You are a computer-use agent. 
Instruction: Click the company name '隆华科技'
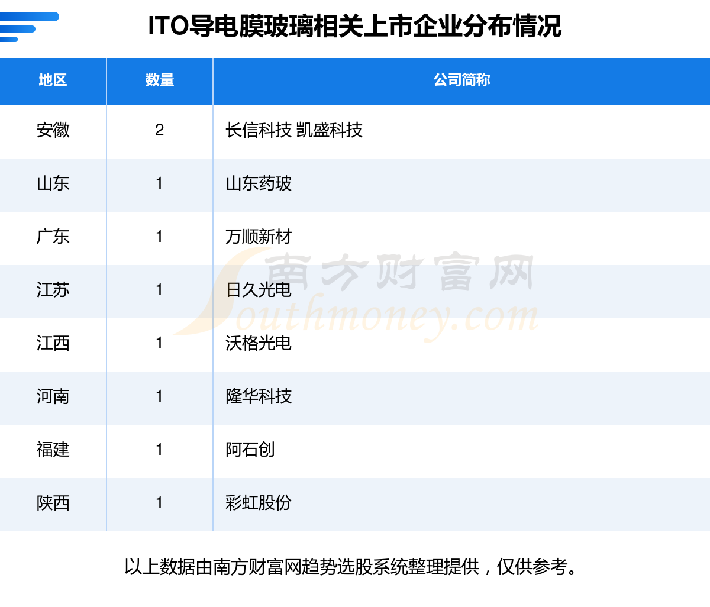tap(259, 396)
